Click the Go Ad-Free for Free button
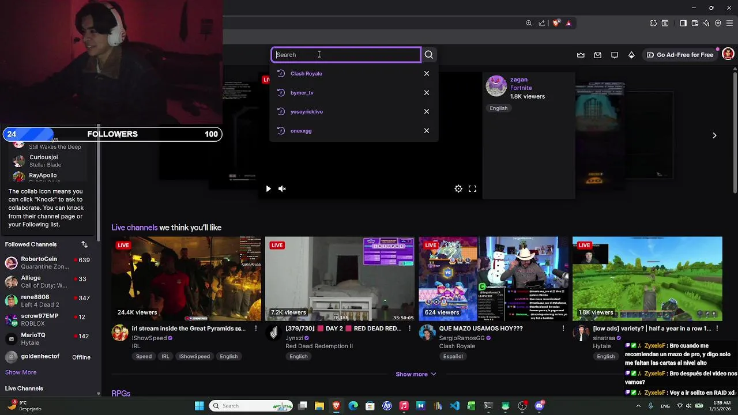The height and width of the screenshot is (415, 738). point(680,55)
